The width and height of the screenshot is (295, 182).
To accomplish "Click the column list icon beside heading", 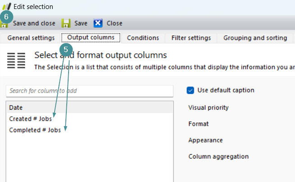I will (16, 61).
